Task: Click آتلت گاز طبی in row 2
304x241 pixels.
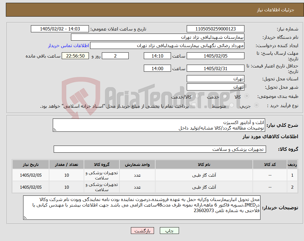Action: pos(204,187)
